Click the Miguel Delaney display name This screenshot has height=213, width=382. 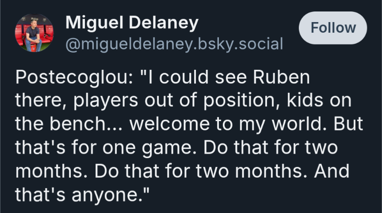[132, 23]
